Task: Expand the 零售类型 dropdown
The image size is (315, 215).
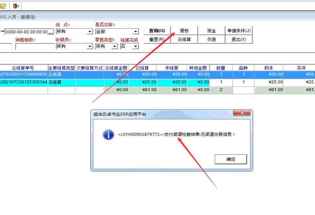Action: (115, 46)
